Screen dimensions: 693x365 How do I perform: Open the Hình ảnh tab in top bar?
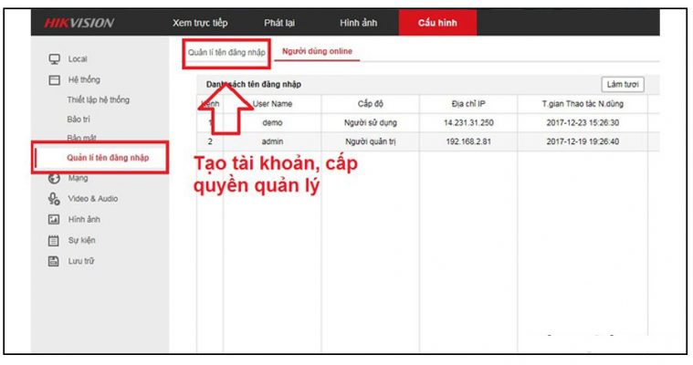357,23
